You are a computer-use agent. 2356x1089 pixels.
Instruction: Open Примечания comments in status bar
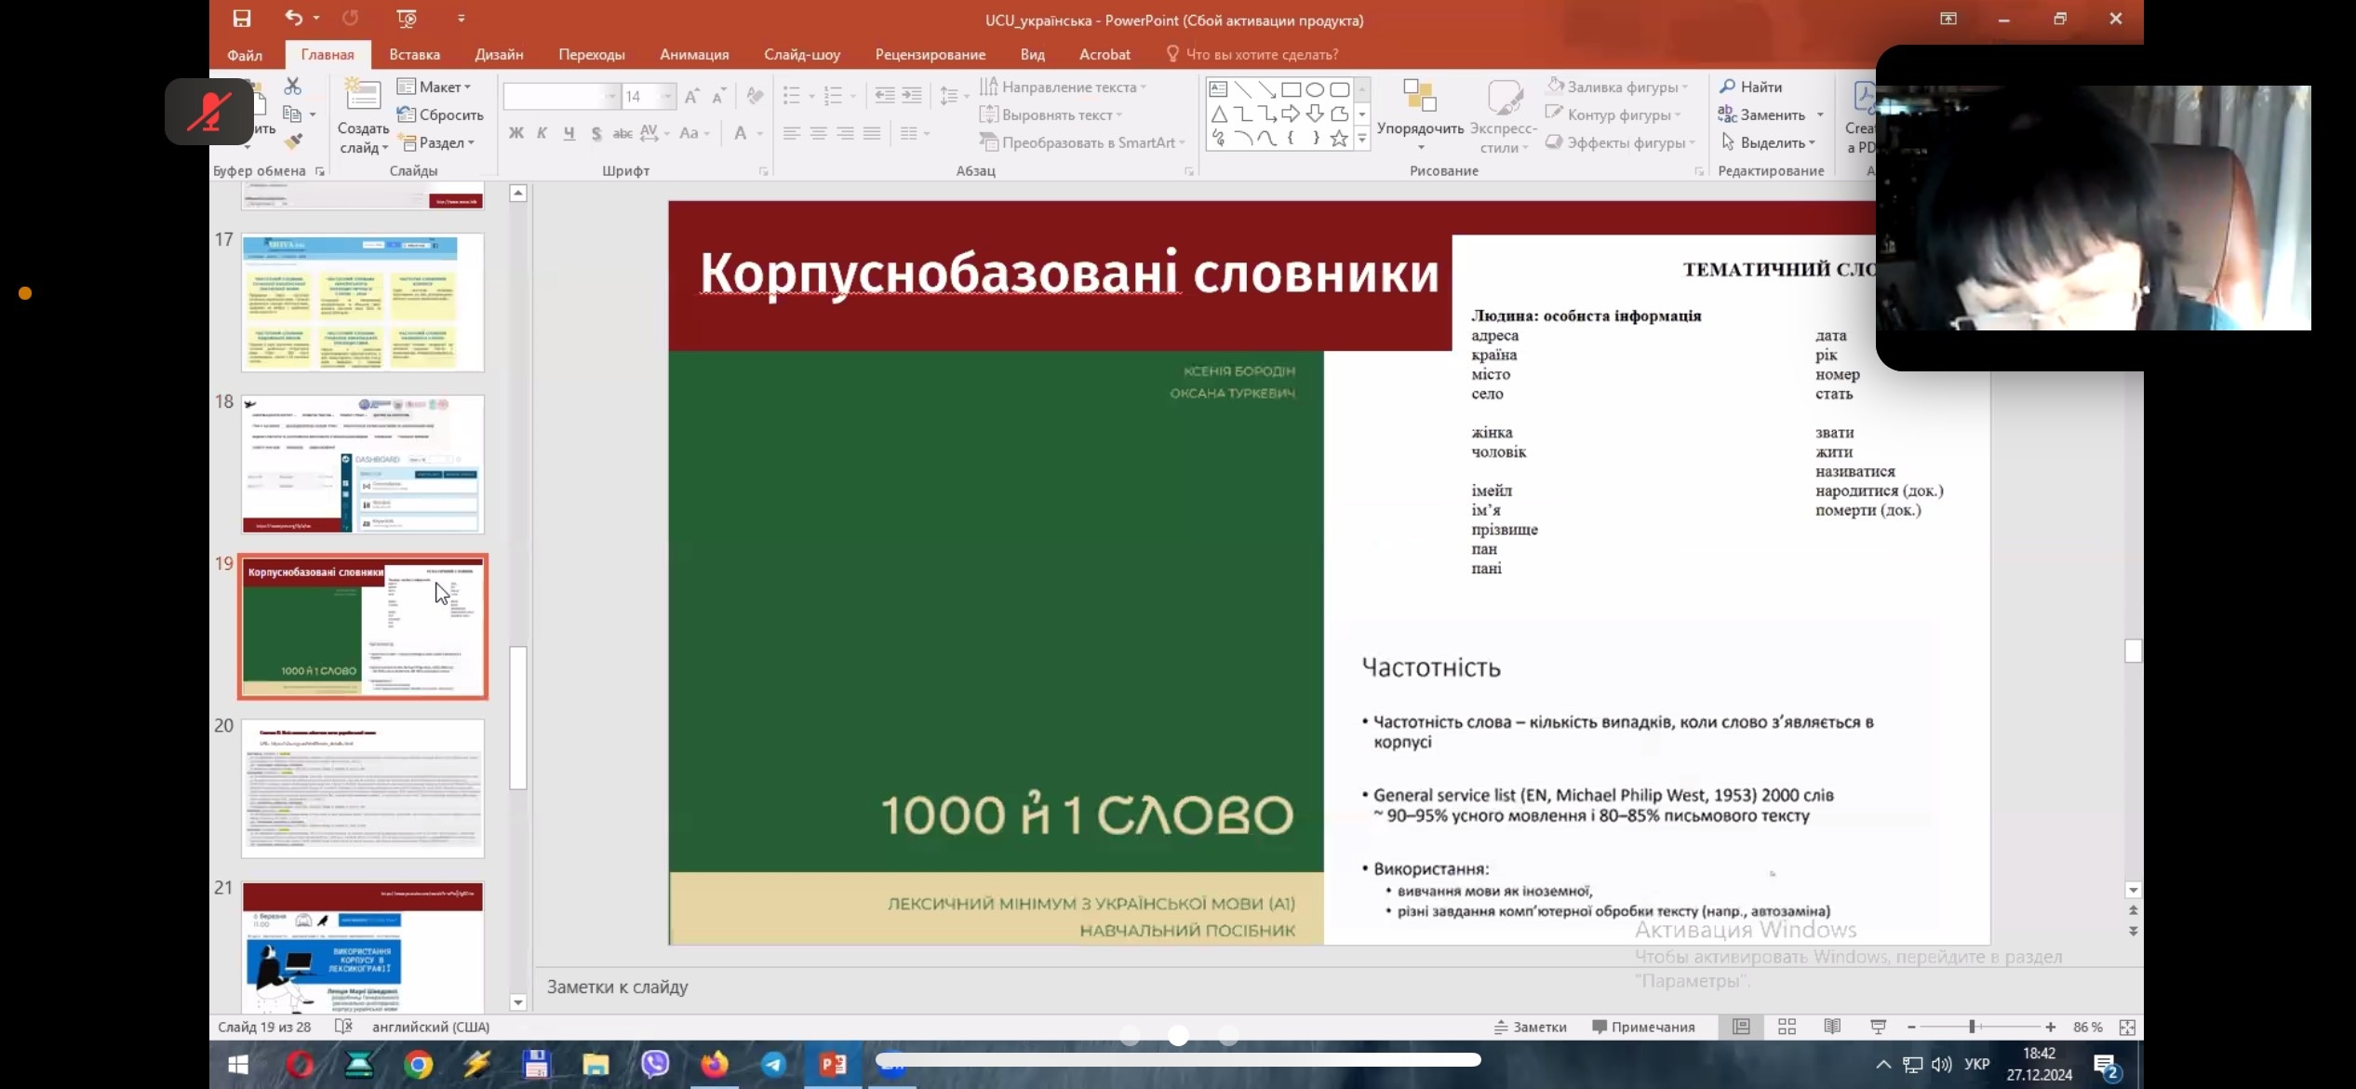[x=1643, y=1027]
